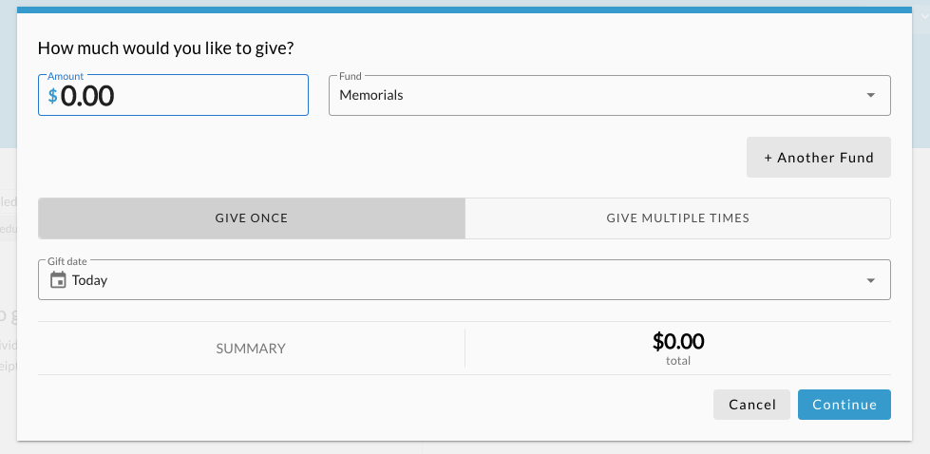Click the Gift date dropdown arrow icon
This screenshot has height=454, width=930.
(871, 280)
